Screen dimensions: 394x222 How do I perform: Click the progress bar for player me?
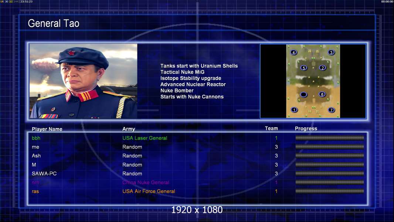click(330, 147)
